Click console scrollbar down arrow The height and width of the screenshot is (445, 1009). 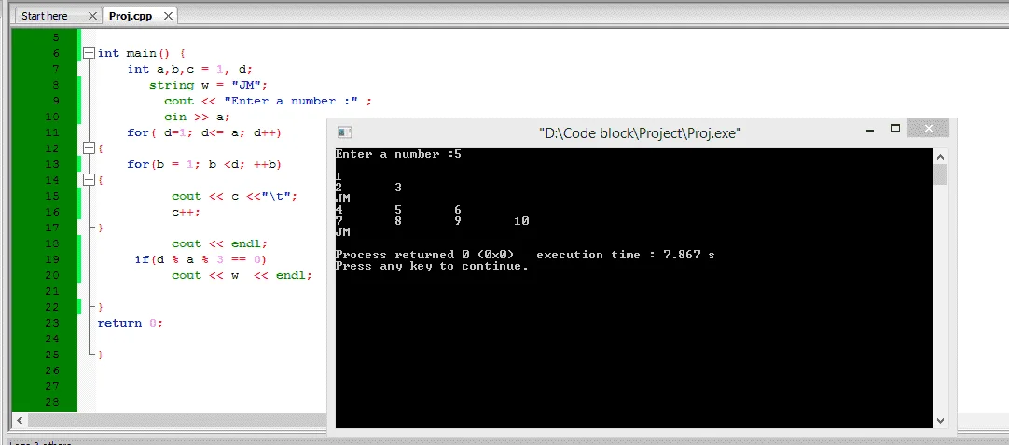(940, 421)
